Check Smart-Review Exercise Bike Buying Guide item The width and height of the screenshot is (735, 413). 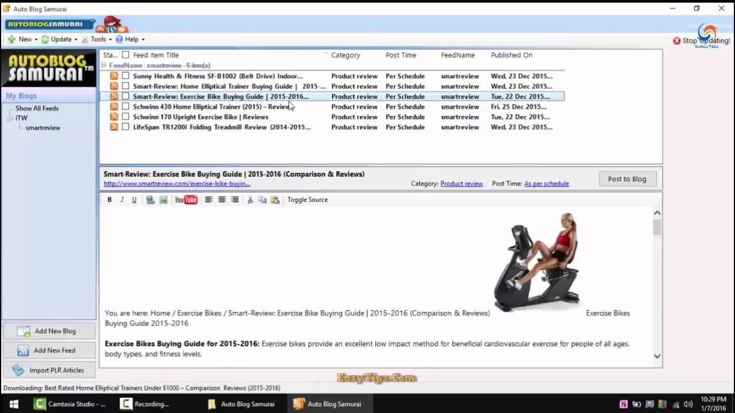point(125,96)
